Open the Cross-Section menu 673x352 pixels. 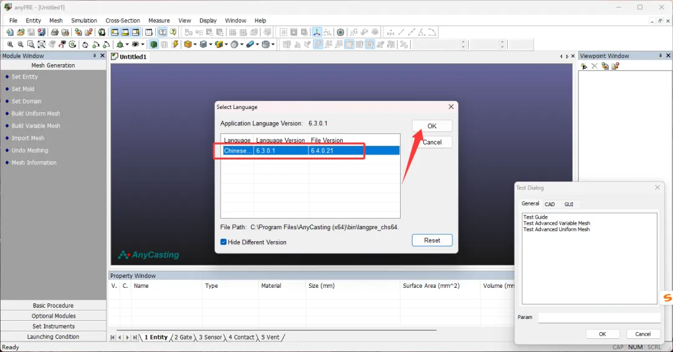(x=122, y=21)
